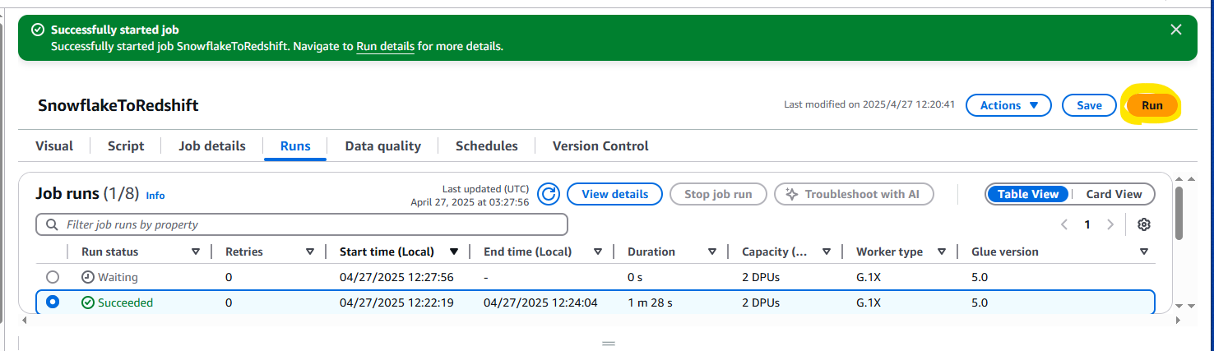Click the orange Run button
Viewport: 1214px width, 351px height.
pos(1151,105)
